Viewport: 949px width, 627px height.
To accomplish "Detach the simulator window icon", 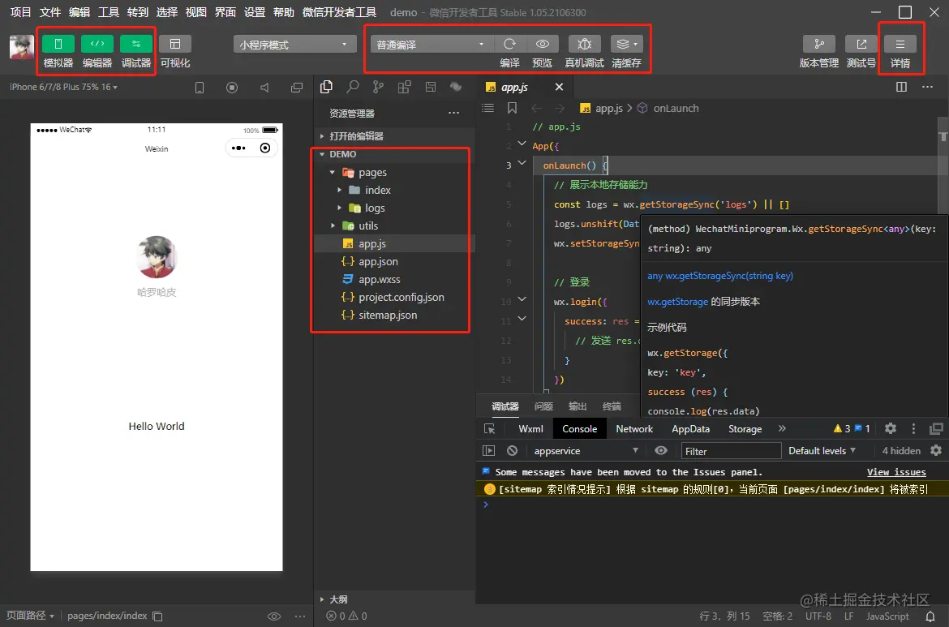I will [297, 88].
